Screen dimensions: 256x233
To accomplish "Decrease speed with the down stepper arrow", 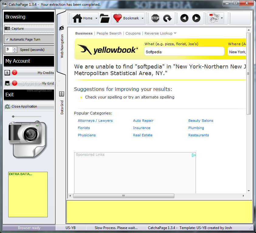I will click(15, 51).
